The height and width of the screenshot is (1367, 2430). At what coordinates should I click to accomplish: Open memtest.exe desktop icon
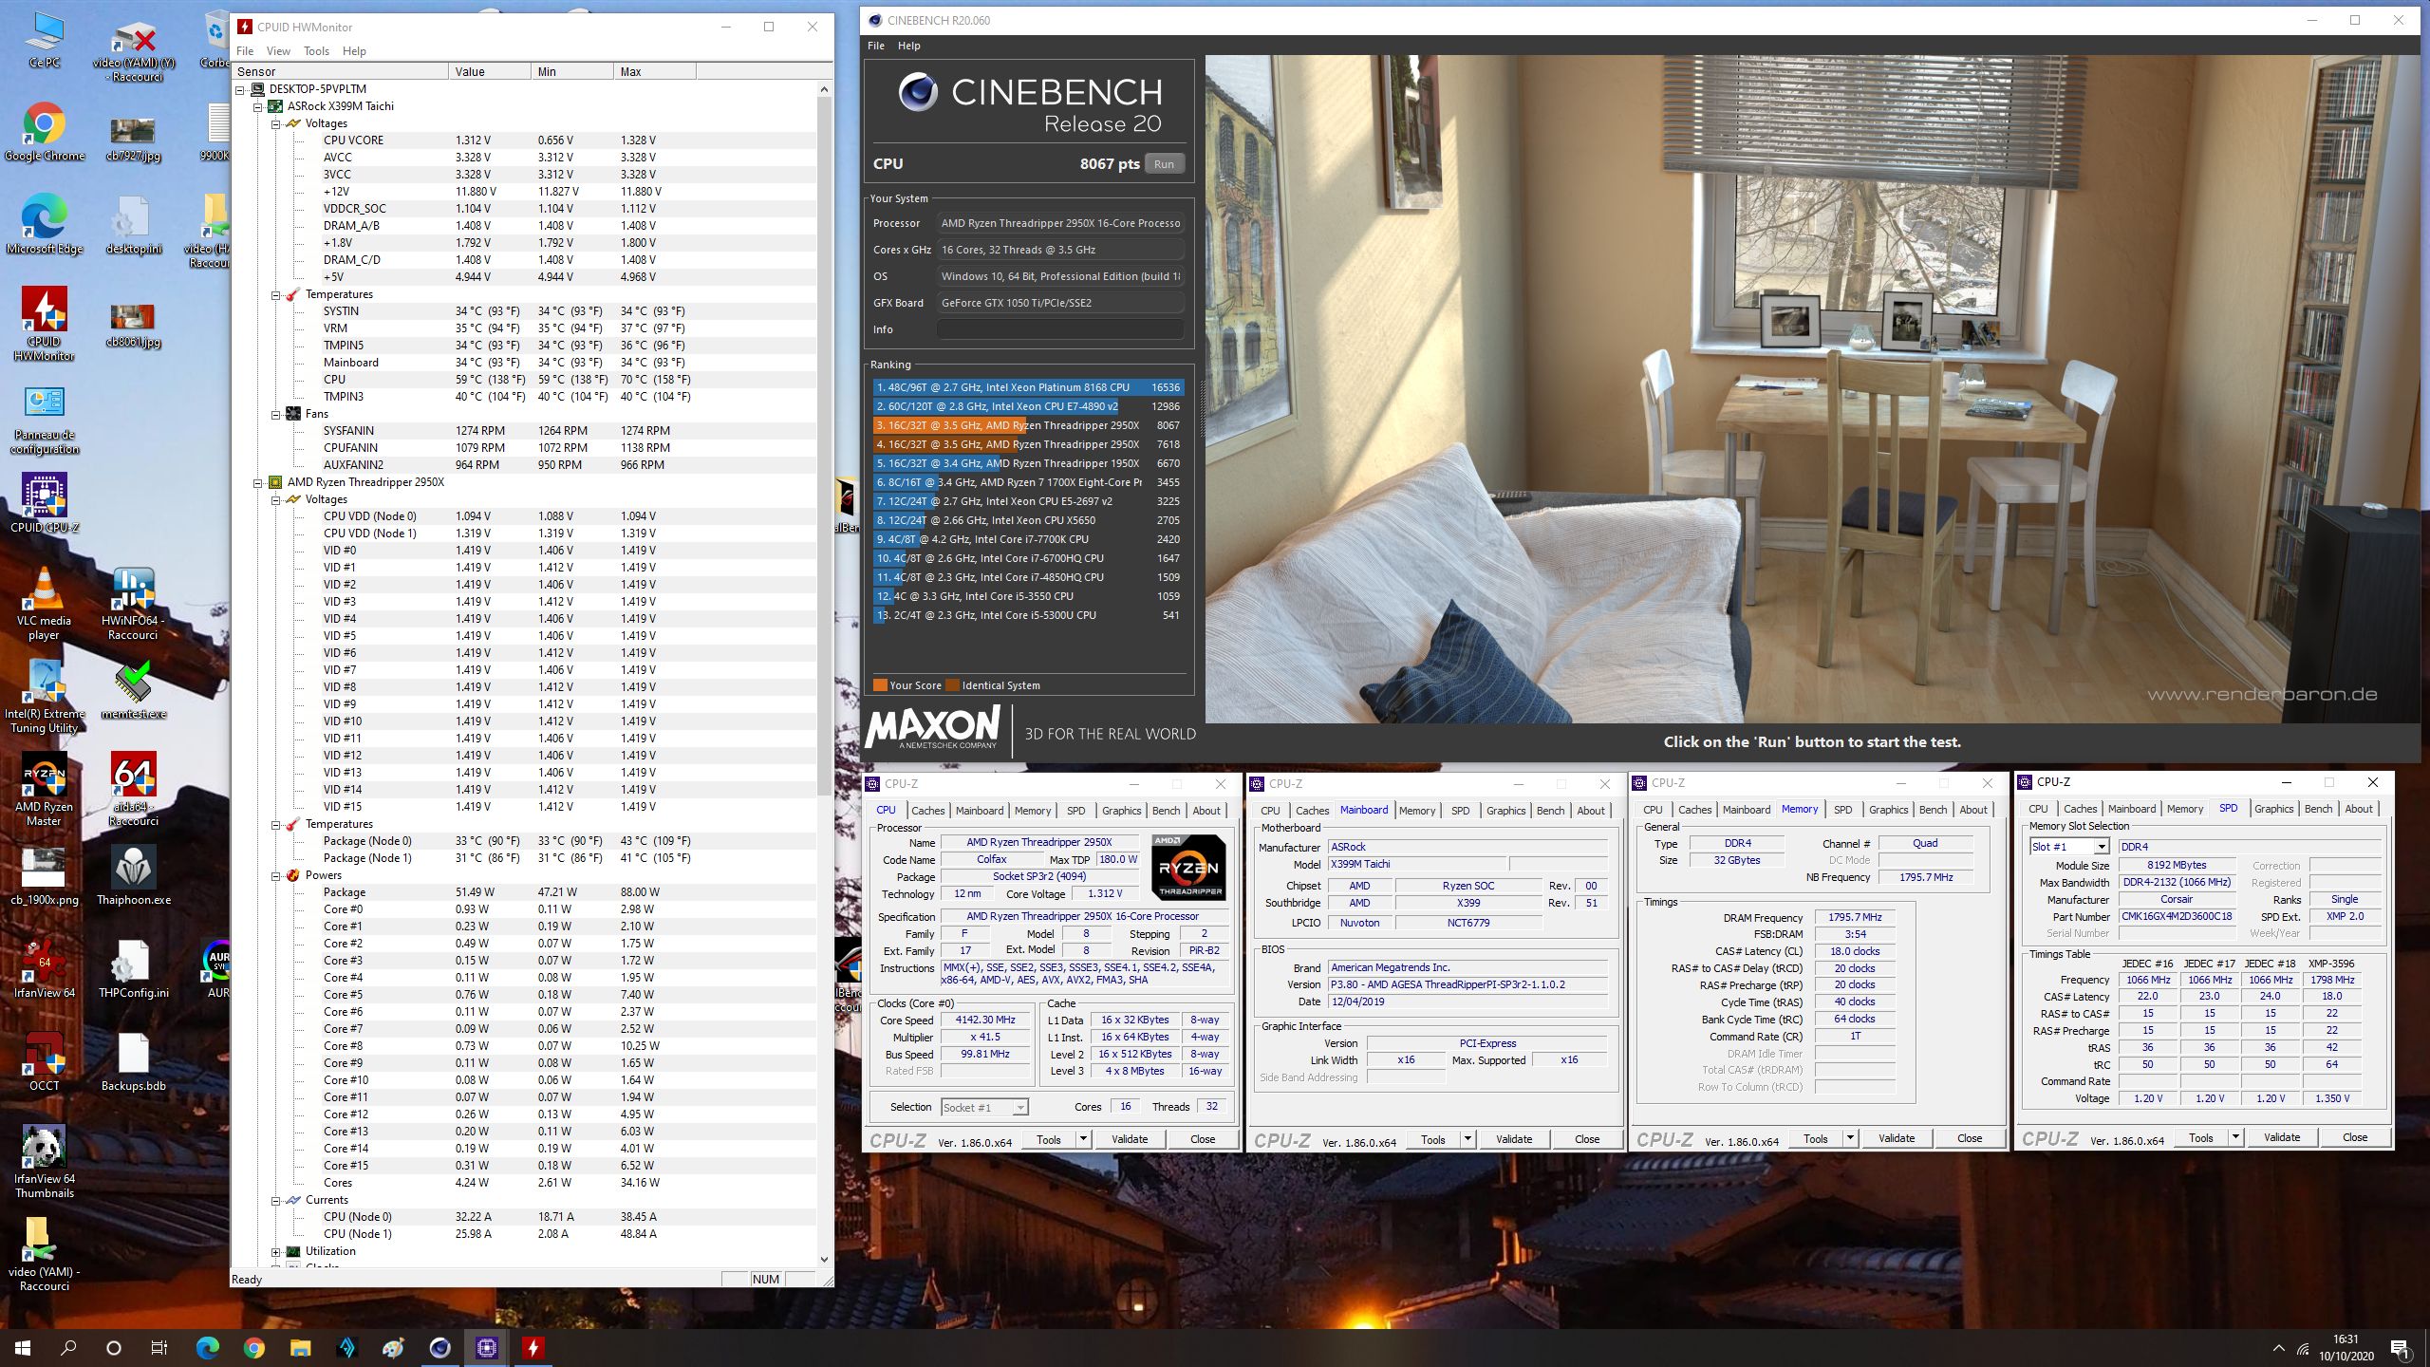pos(133,691)
